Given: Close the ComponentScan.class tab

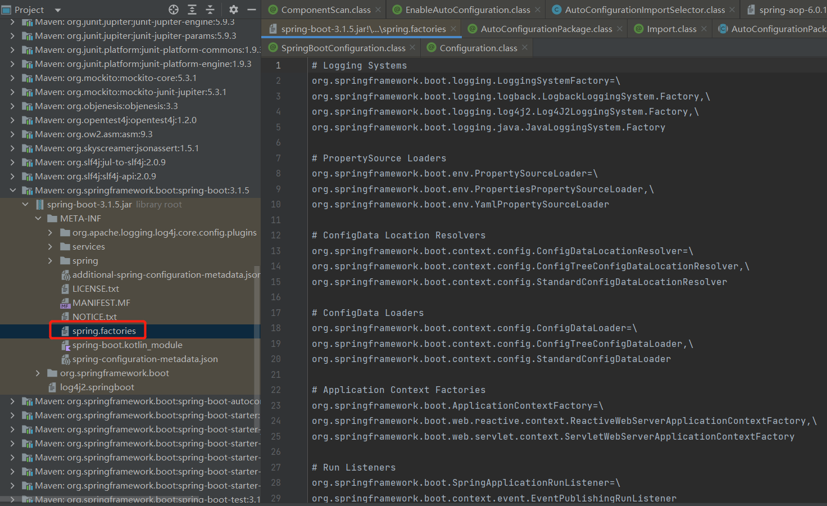Looking at the screenshot, I should pyautogui.click(x=378, y=10).
